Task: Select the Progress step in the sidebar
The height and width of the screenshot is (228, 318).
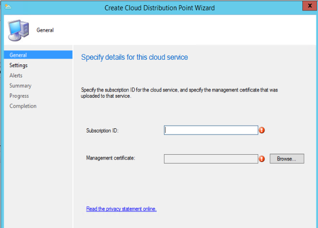Action: [19, 96]
